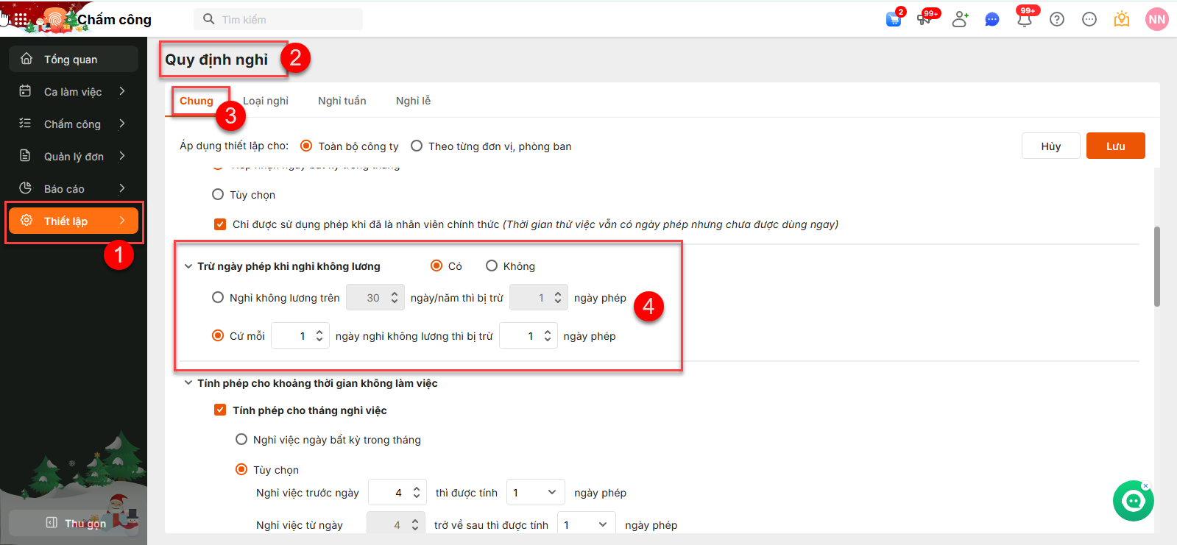Click the add user icon

pyautogui.click(x=959, y=19)
